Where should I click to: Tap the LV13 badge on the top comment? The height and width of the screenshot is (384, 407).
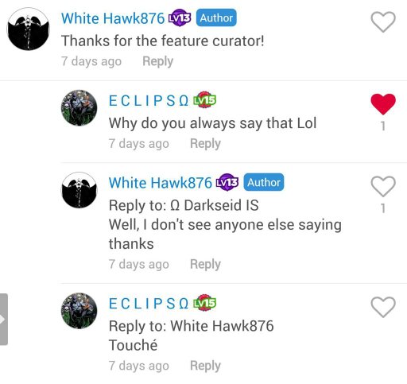(180, 17)
